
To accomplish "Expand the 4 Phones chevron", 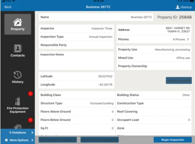I will tap(188, 39).
